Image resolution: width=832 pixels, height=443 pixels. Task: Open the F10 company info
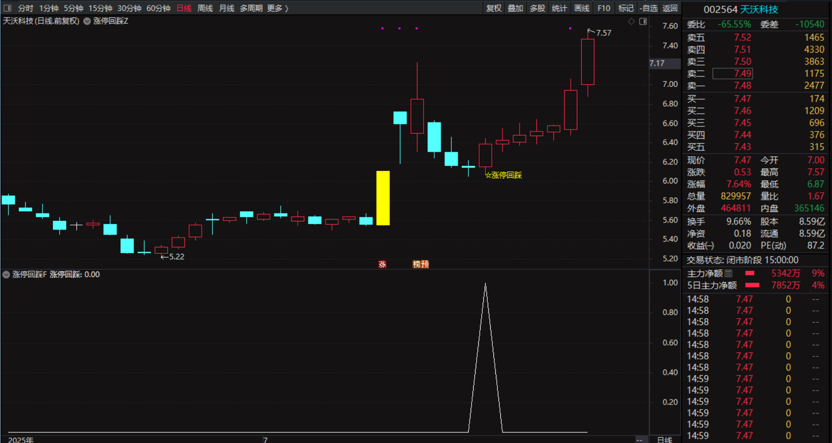pyautogui.click(x=604, y=8)
